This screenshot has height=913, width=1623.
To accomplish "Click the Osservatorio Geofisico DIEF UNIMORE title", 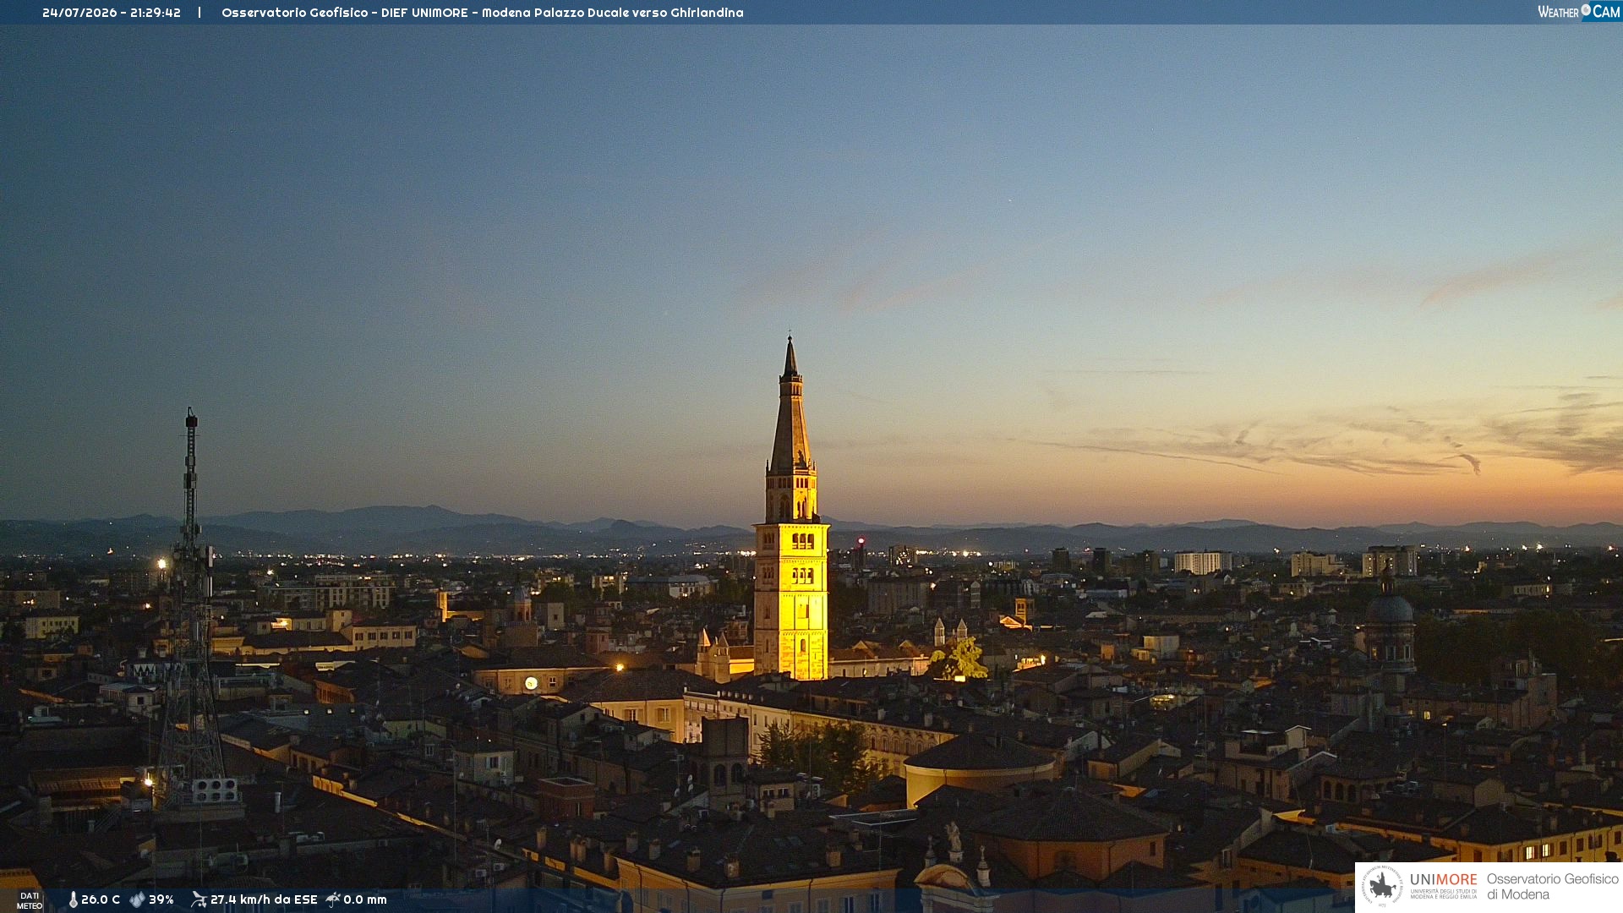I will coord(483,13).
